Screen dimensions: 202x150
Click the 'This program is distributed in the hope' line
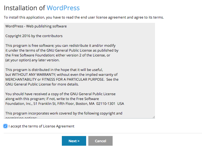click(54, 70)
